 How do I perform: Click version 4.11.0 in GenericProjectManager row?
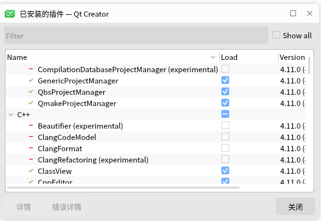293,81
